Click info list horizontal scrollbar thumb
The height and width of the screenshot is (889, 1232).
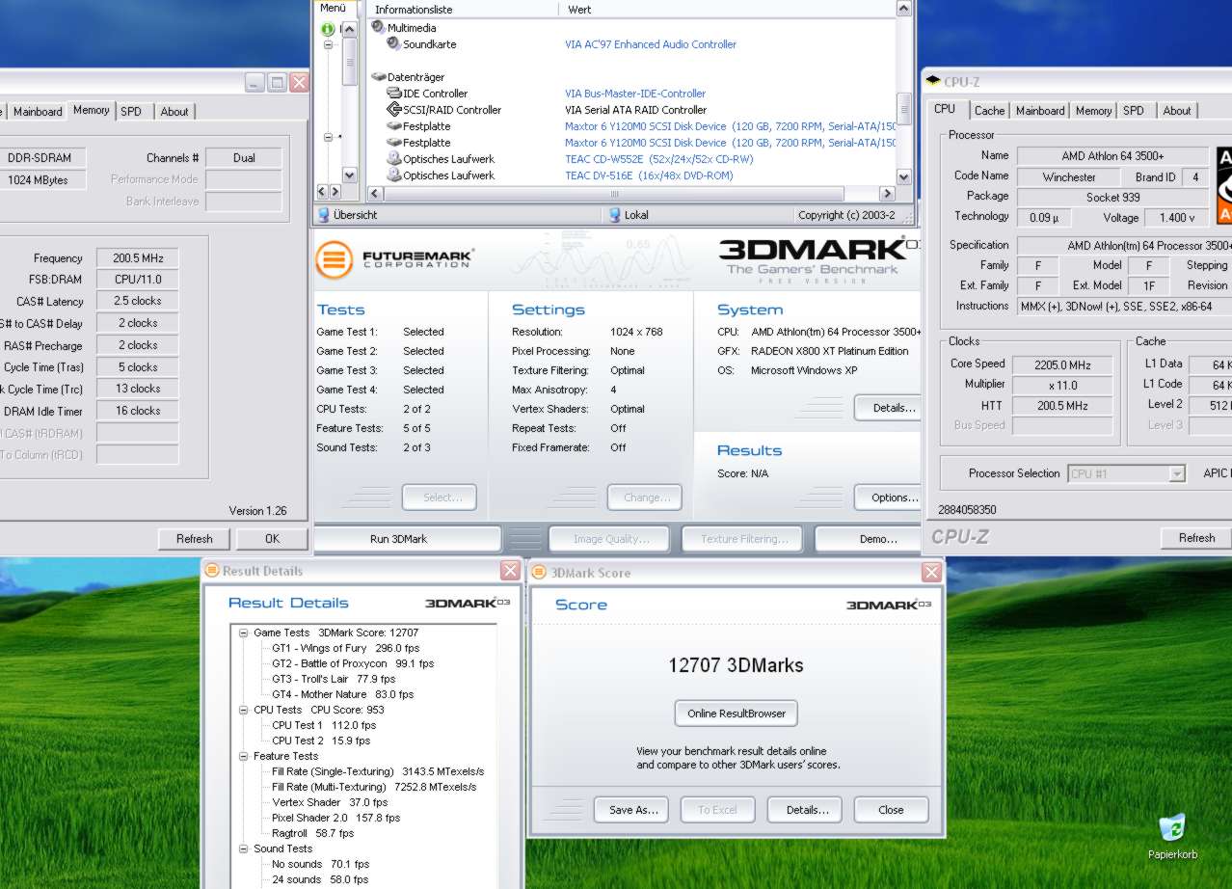615,193
